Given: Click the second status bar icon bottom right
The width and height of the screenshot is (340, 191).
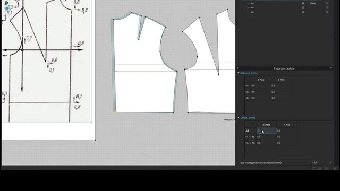Looking at the screenshot, I should click(x=320, y=169).
